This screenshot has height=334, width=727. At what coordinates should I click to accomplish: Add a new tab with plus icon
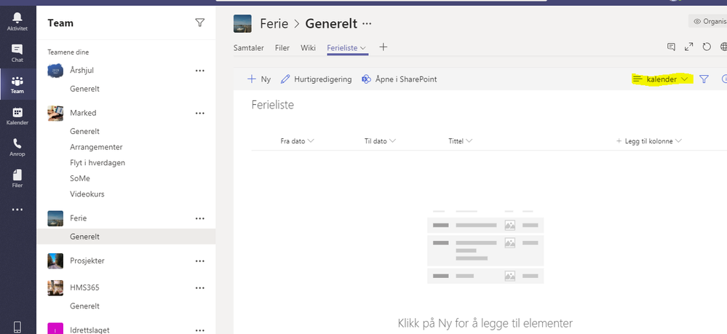click(x=384, y=48)
